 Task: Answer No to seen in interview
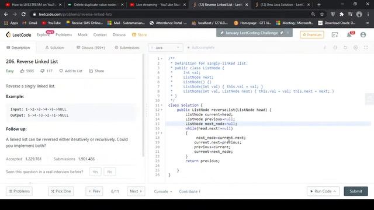point(110,171)
